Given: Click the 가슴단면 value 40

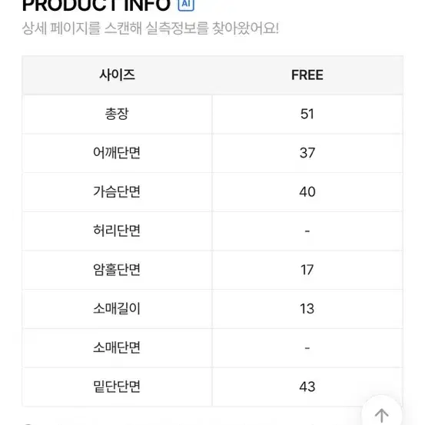Looking at the screenshot, I should pos(307,191).
